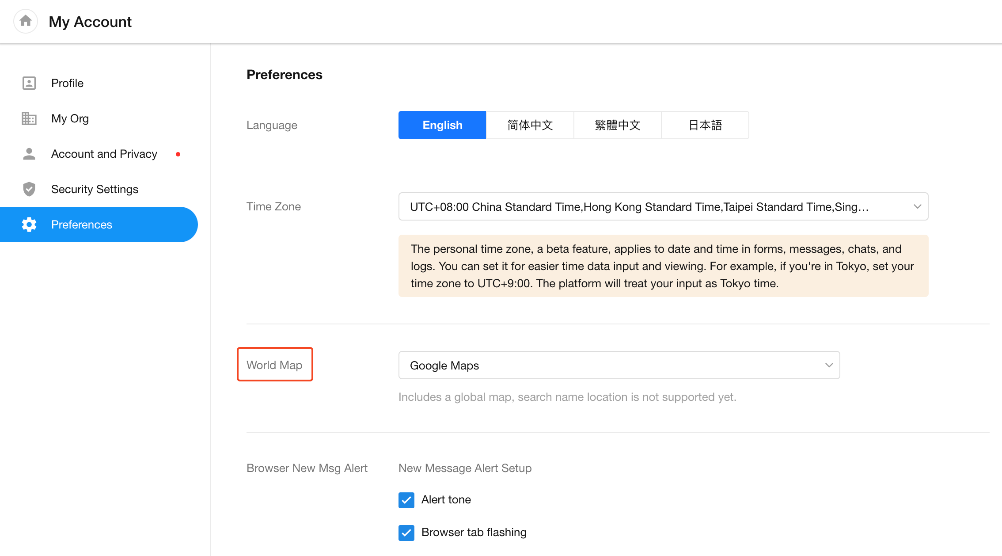Select 日本語 as the language
This screenshot has width=1002, height=556.
tap(705, 125)
